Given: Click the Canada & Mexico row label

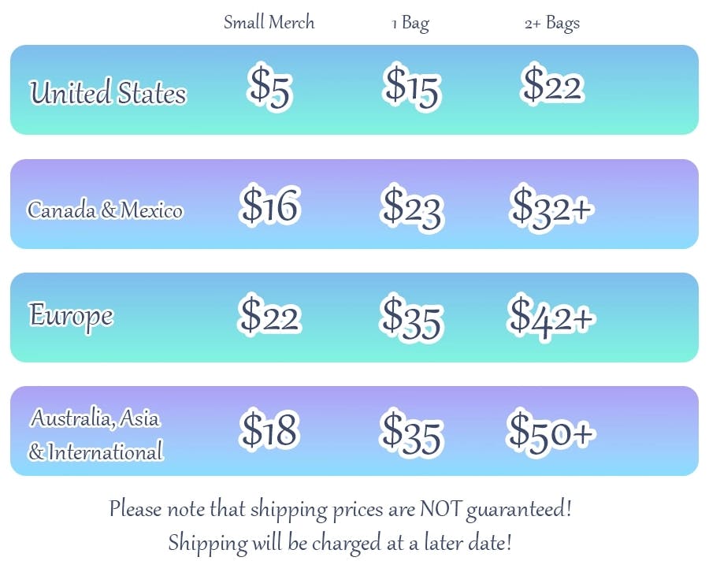Looking at the screenshot, I should point(105,210).
